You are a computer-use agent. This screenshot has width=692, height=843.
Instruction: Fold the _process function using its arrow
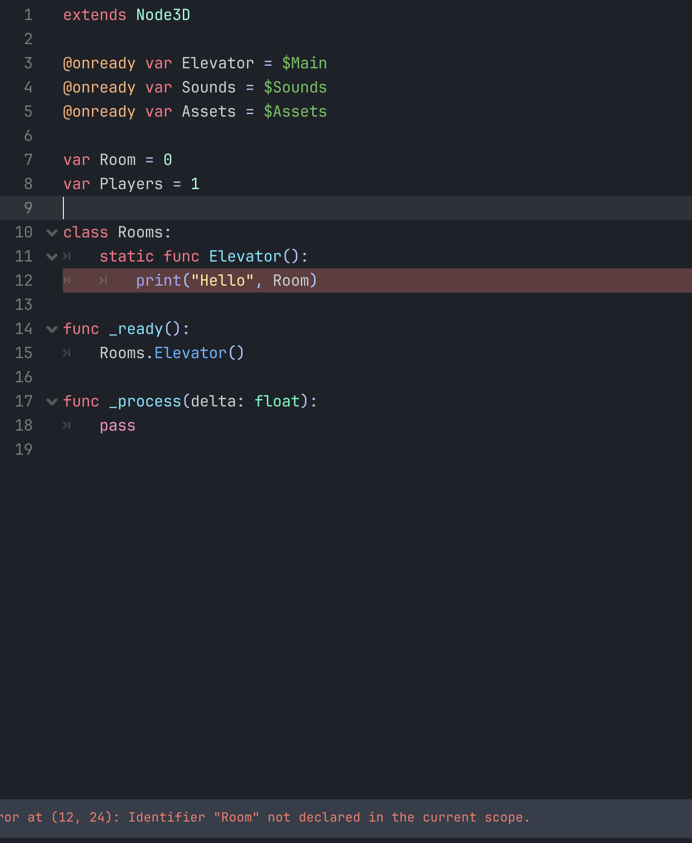point(52,402)
